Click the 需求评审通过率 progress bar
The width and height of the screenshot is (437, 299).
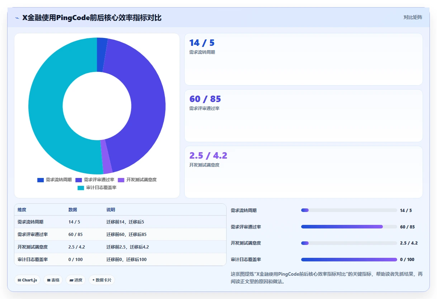tap(349, 227)
